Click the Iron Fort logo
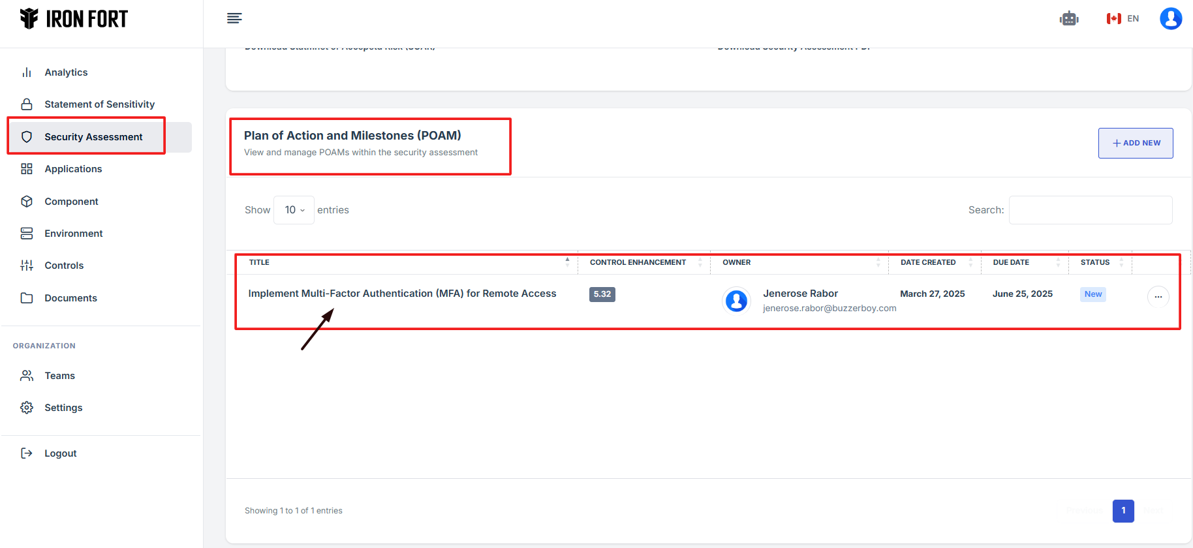 [74, 19]
